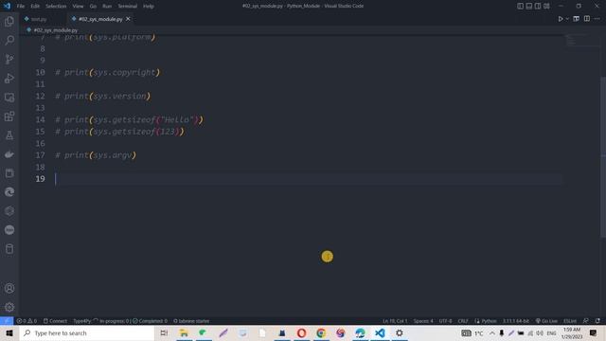
Task: Click the editor vertical scrollbar
Action: tap(603, 156)
